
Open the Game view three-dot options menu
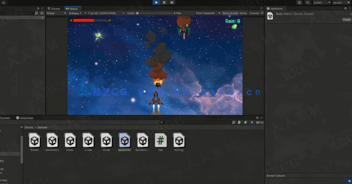261,8
